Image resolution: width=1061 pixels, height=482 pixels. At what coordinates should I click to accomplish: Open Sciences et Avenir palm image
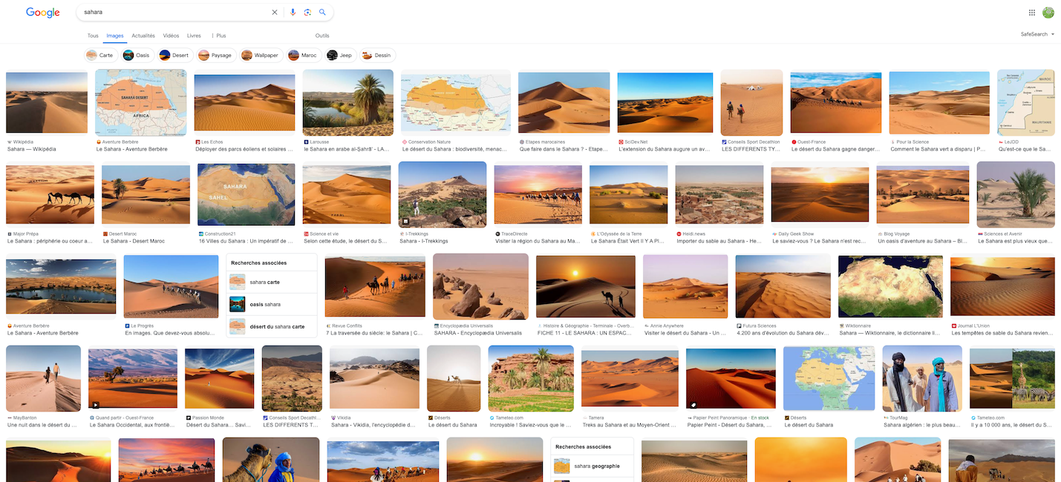pos(1016,194)
